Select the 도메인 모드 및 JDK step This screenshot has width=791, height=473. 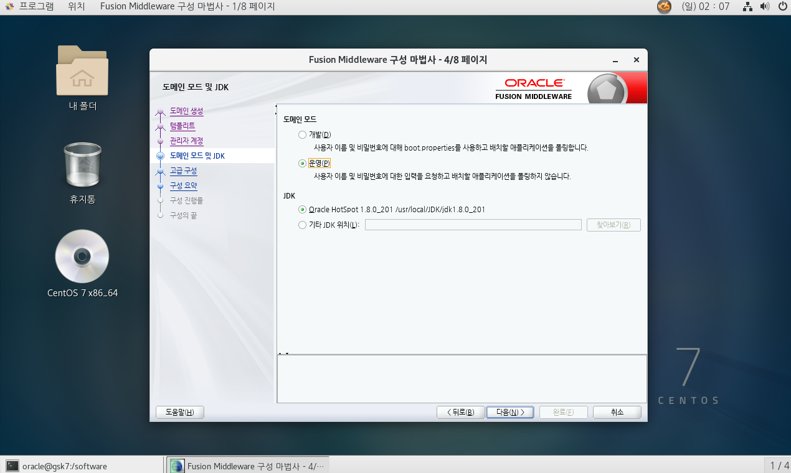197,156
